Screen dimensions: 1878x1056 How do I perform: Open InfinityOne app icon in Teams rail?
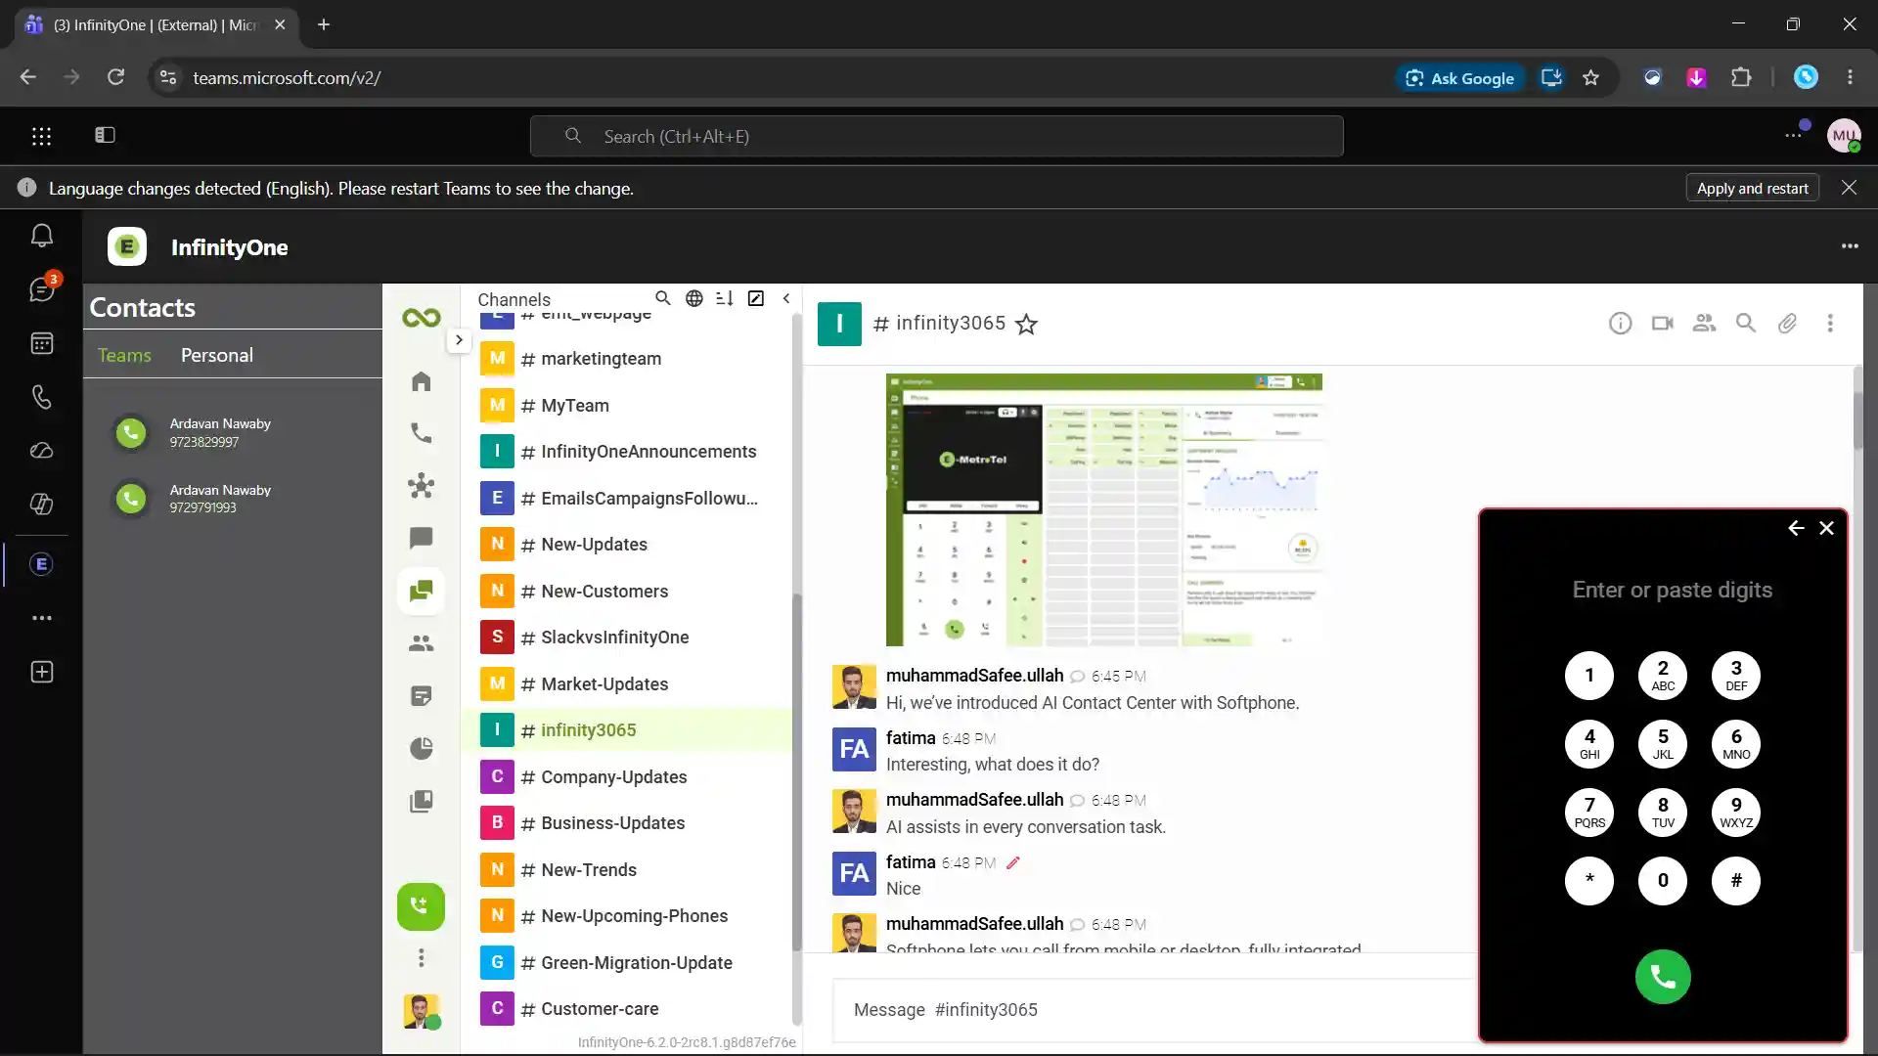(41, 564)
